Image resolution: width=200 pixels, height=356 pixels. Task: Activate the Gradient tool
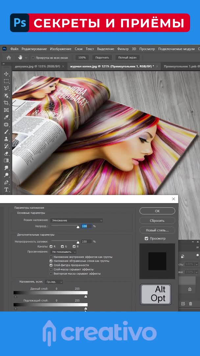tap(6, 161)
